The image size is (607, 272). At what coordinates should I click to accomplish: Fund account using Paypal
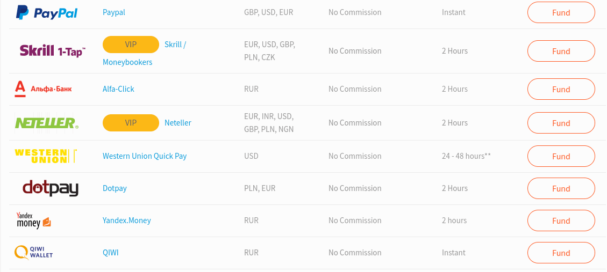pos(561,12)
